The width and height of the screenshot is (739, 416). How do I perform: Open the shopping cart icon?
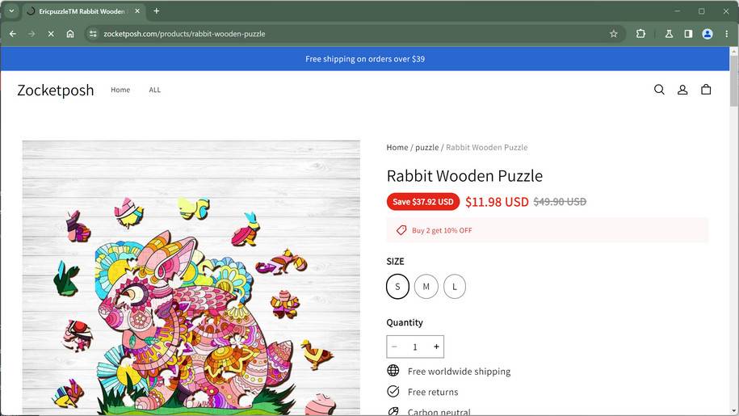(706, 90)
